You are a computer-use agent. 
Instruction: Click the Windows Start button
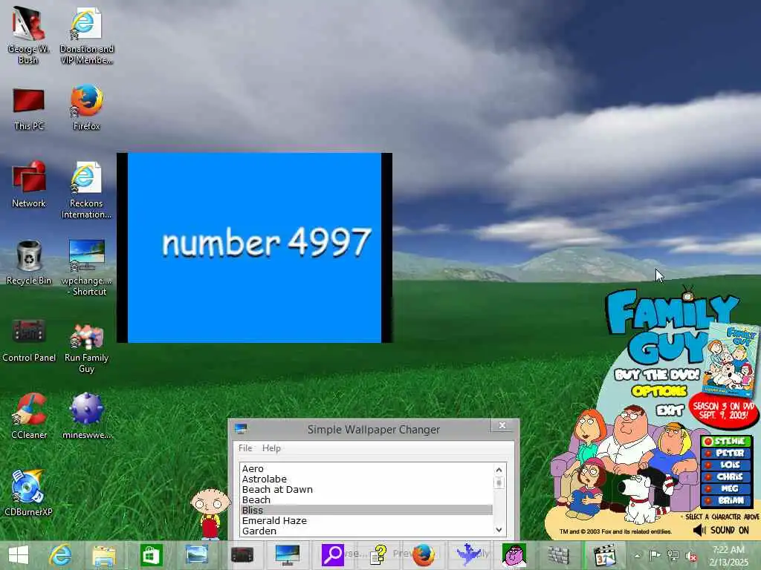(x=19, y=555)
